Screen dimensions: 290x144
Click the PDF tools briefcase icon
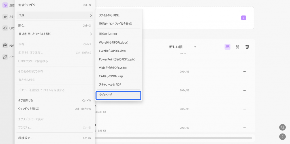click(x=5, y=46)
